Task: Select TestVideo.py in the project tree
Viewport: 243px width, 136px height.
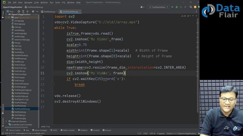Action: (x=19, y=115)
